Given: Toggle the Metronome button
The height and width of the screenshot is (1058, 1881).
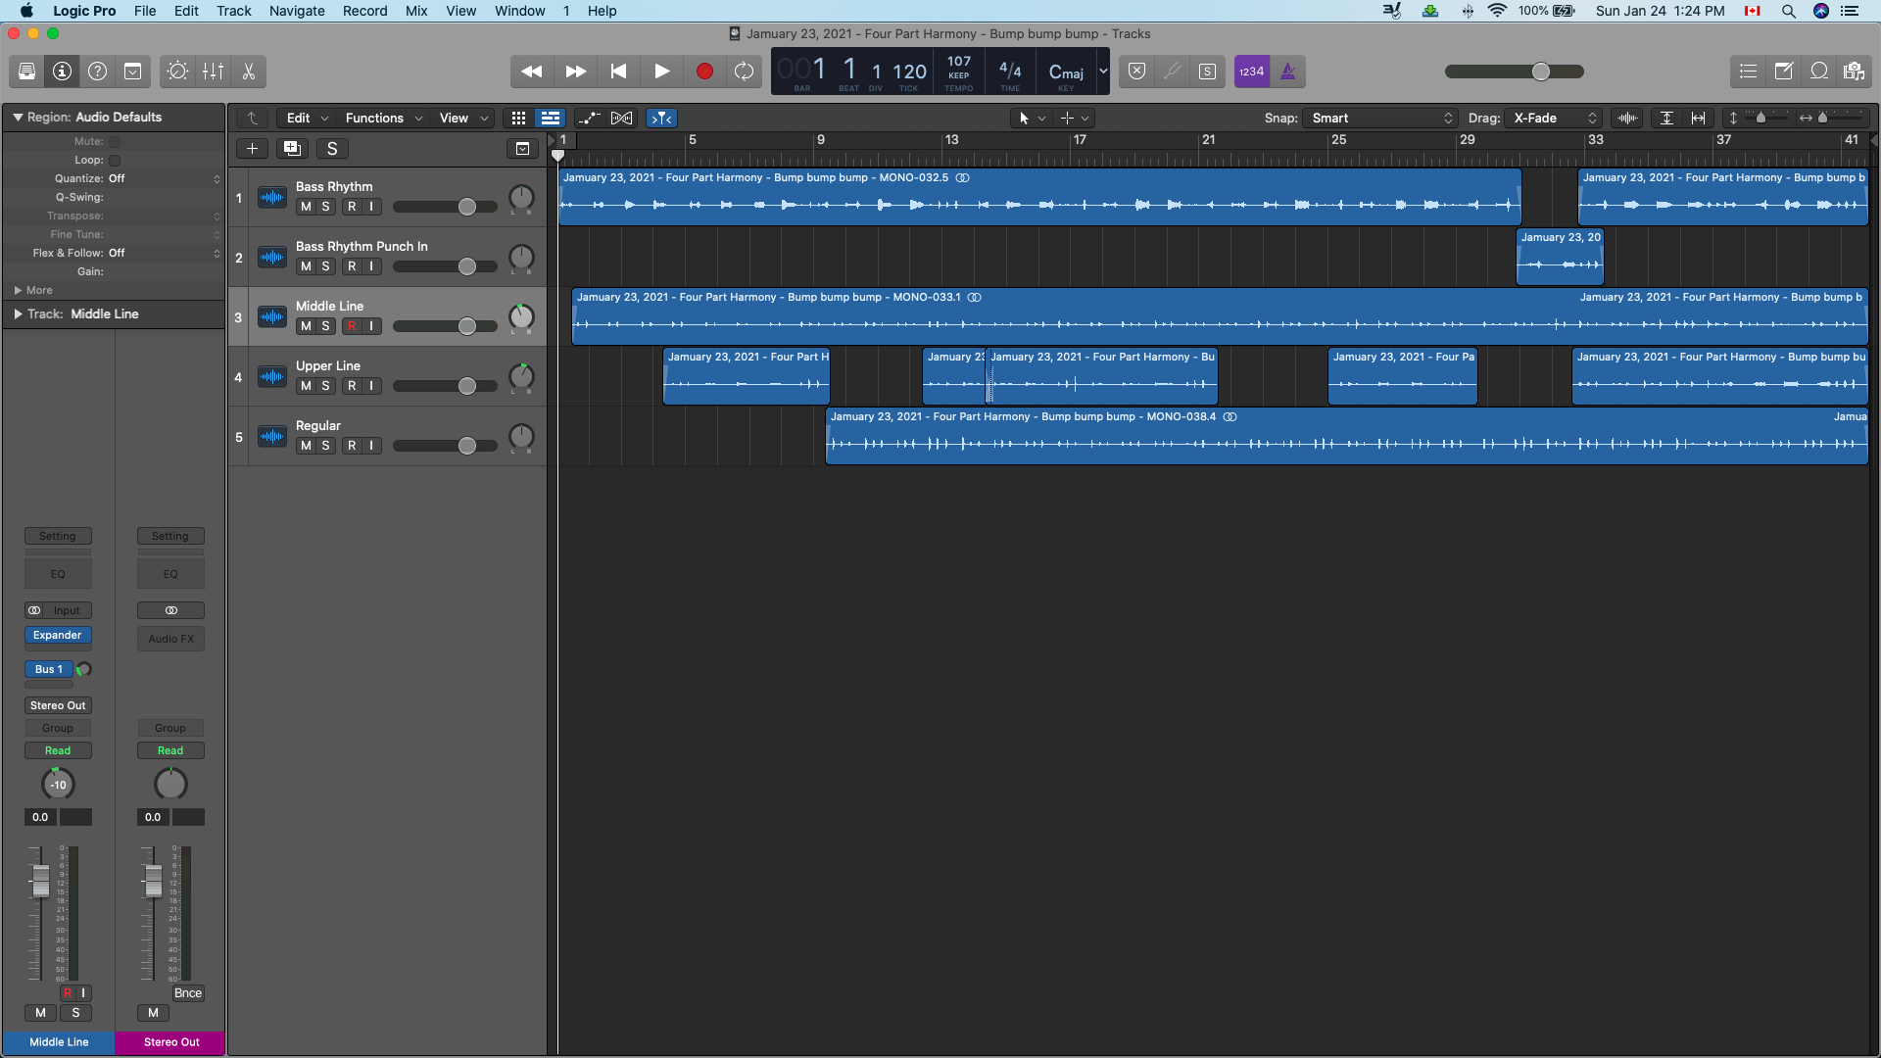Looking at the screenshot, I should 1288,72.
